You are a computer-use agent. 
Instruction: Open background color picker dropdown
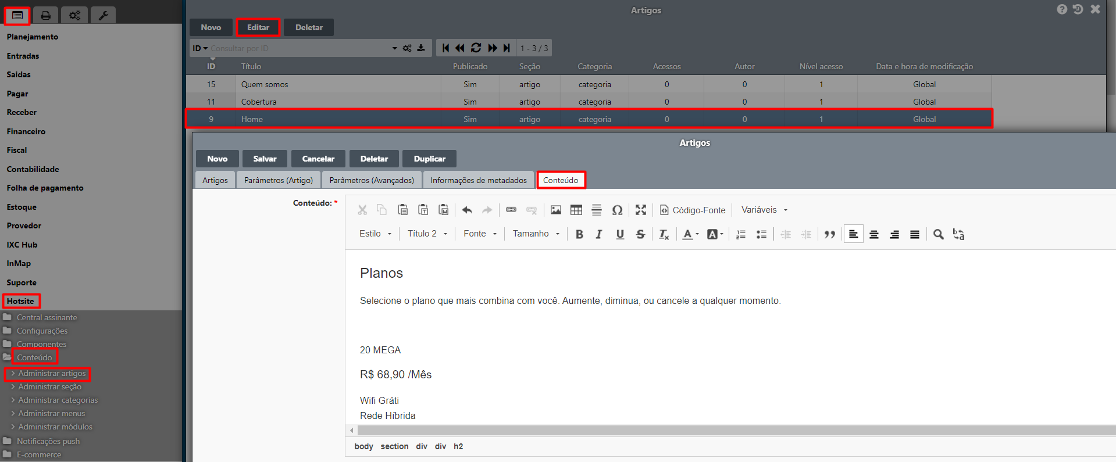pos(715,234)
